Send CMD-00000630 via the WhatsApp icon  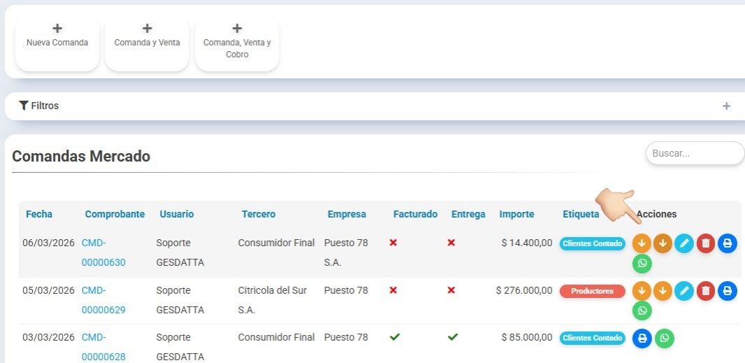[x=642, y=264]
